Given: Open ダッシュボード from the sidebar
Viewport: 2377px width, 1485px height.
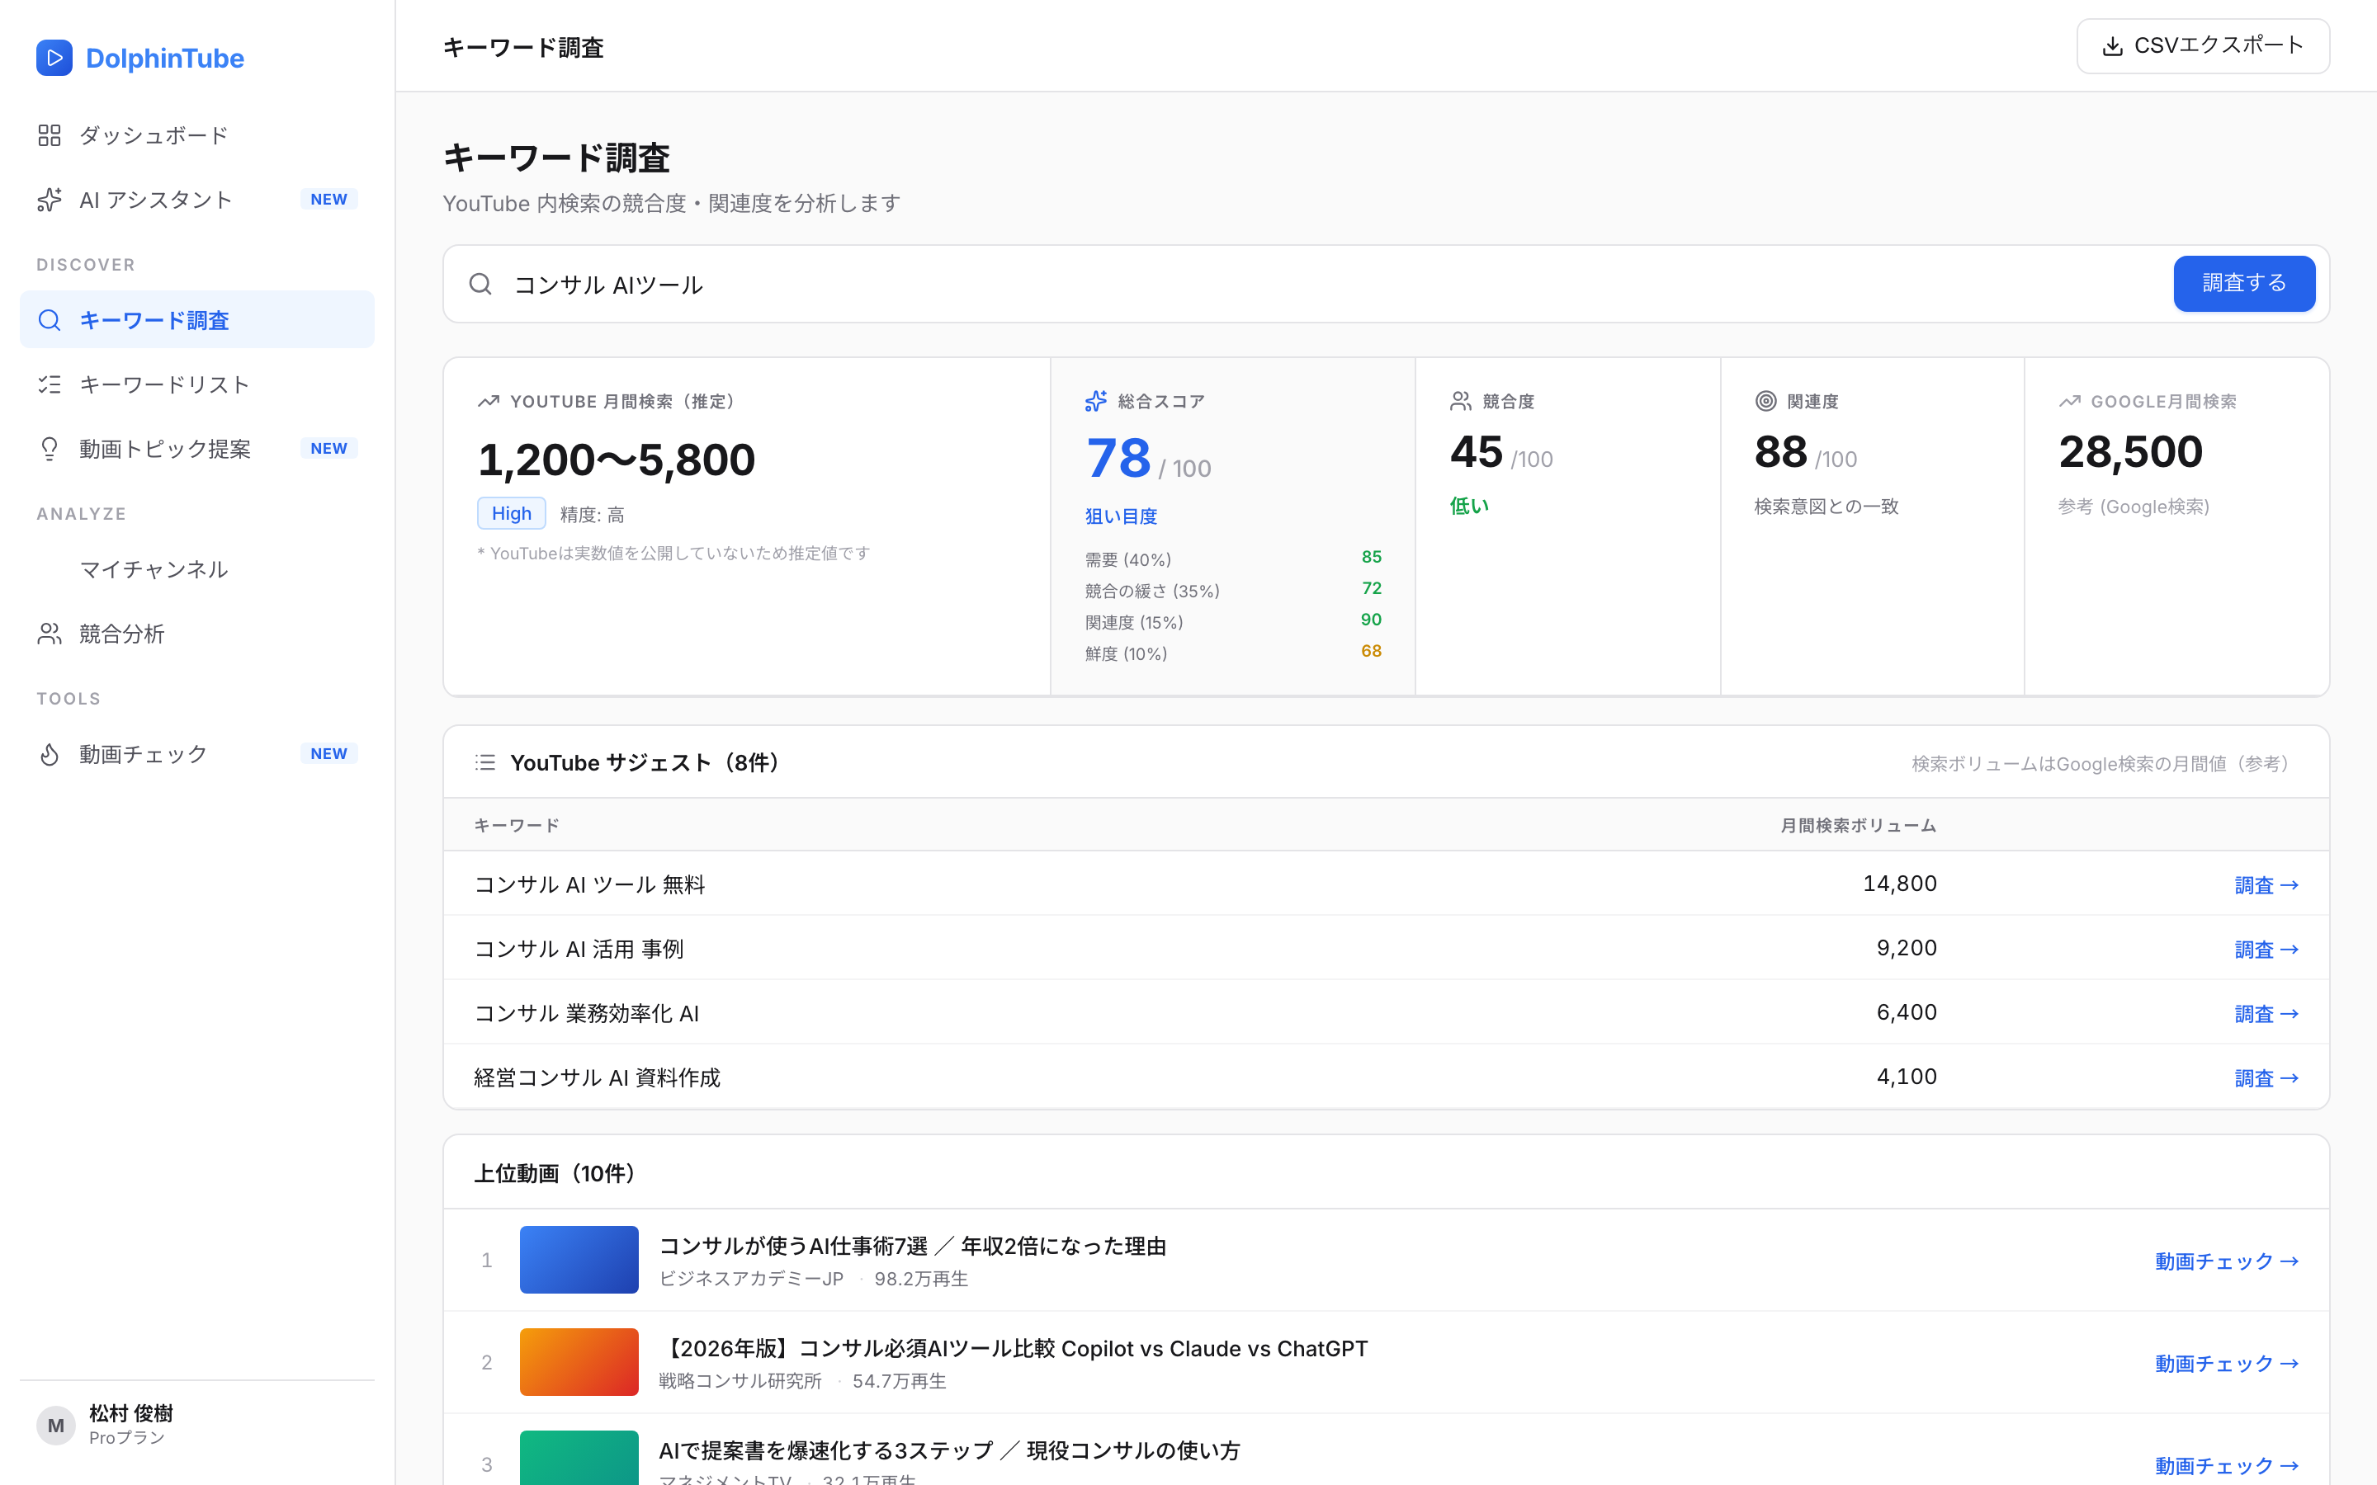Looking at the screenshot, I should pyautogui.click(x=196, y=134).
